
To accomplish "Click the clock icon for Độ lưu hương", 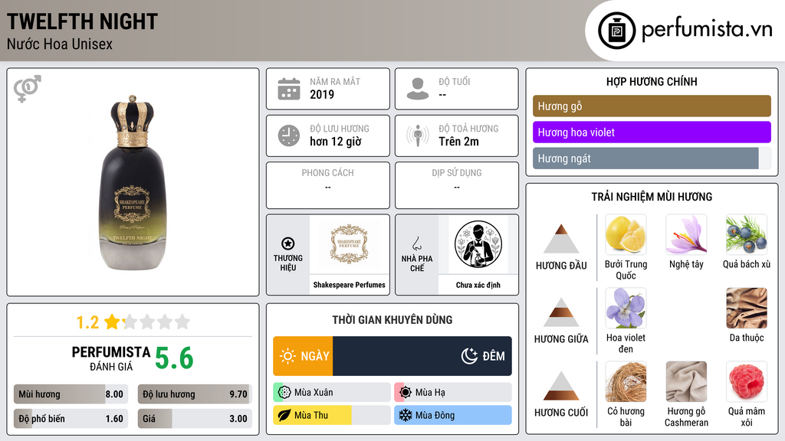I will click(289, 136).
